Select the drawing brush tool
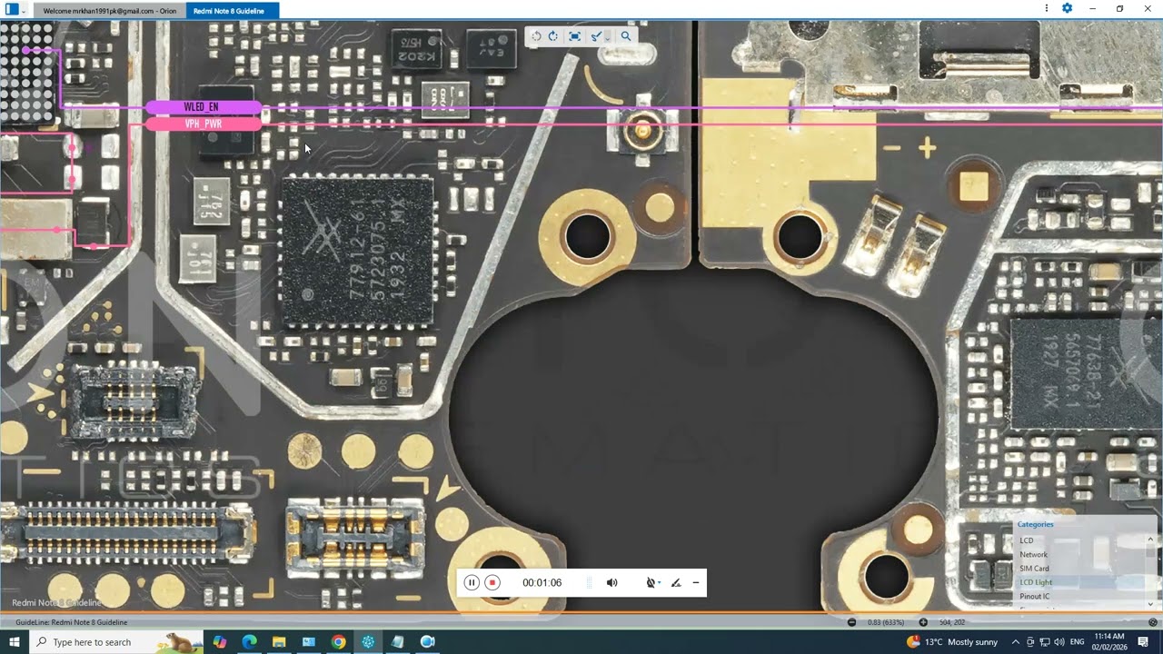This screenshot has width=1163, height=654. pyautogui.click(x=596, y=36)
